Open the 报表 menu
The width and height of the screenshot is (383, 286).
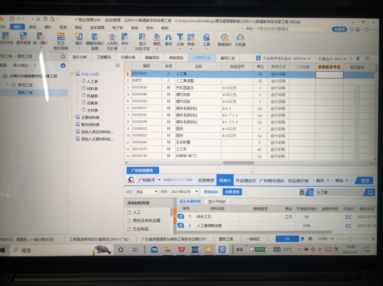click(63, 27)
